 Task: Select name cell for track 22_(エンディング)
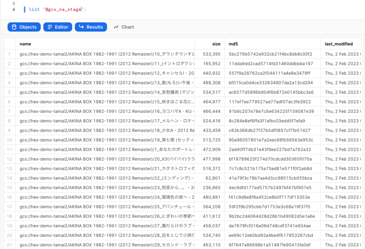[105, 178]
